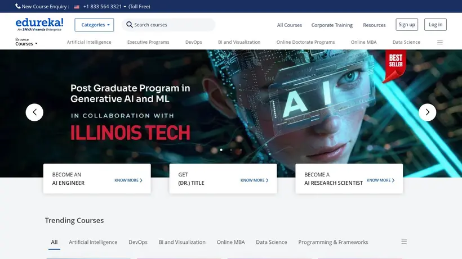Open the hamburger menu in top nav
Screen dimensions: 462x259
440,42
